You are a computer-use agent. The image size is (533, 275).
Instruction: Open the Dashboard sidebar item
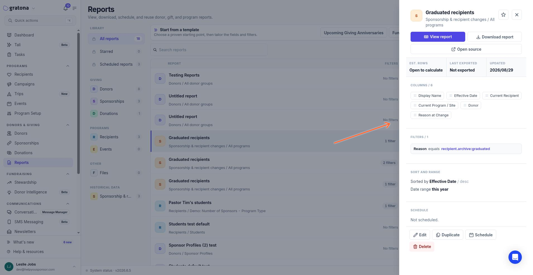pyautogui.click(x=38, y=35)
